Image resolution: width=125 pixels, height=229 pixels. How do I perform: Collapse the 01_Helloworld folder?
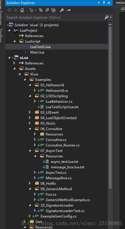tap(30, 85)
